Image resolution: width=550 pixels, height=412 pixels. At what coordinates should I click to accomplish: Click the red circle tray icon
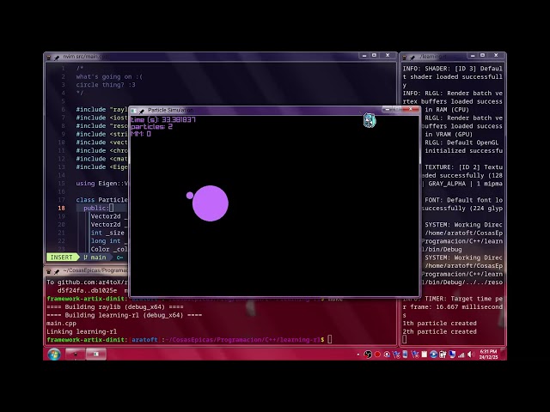tap(377, 354)
